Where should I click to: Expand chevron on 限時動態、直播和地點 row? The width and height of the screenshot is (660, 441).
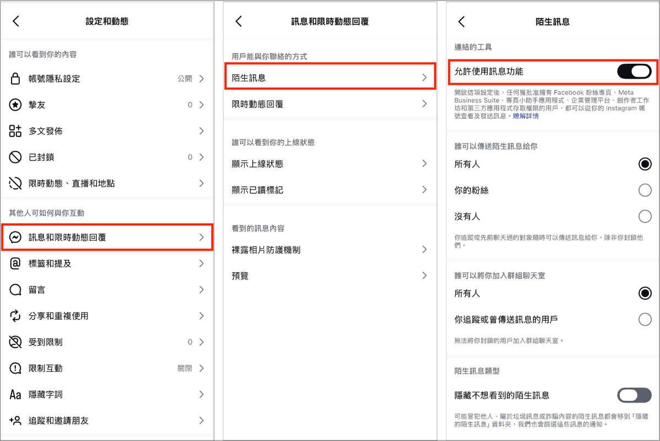[201, 183]
